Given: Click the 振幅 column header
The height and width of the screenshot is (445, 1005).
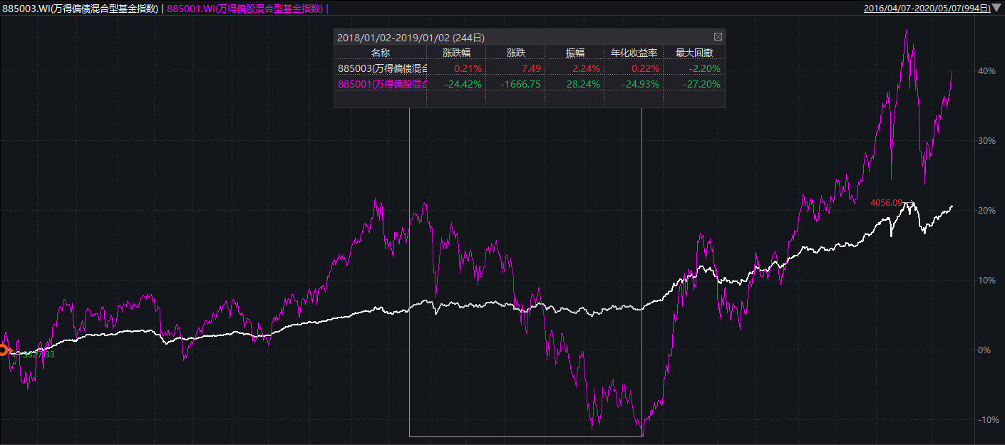Looking at the screenshot, I should (574, 53).
